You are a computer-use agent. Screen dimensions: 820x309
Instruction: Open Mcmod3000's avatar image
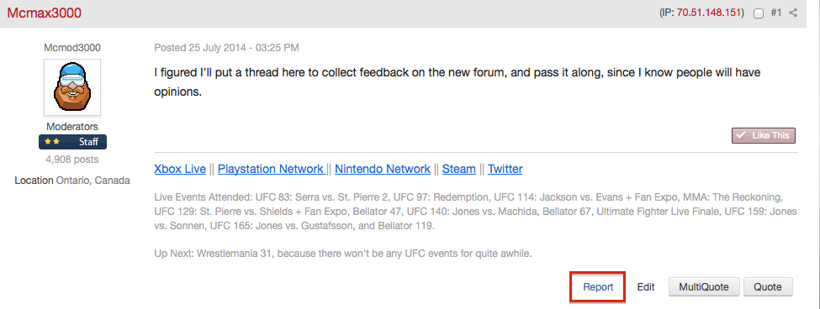click(72, 87)
